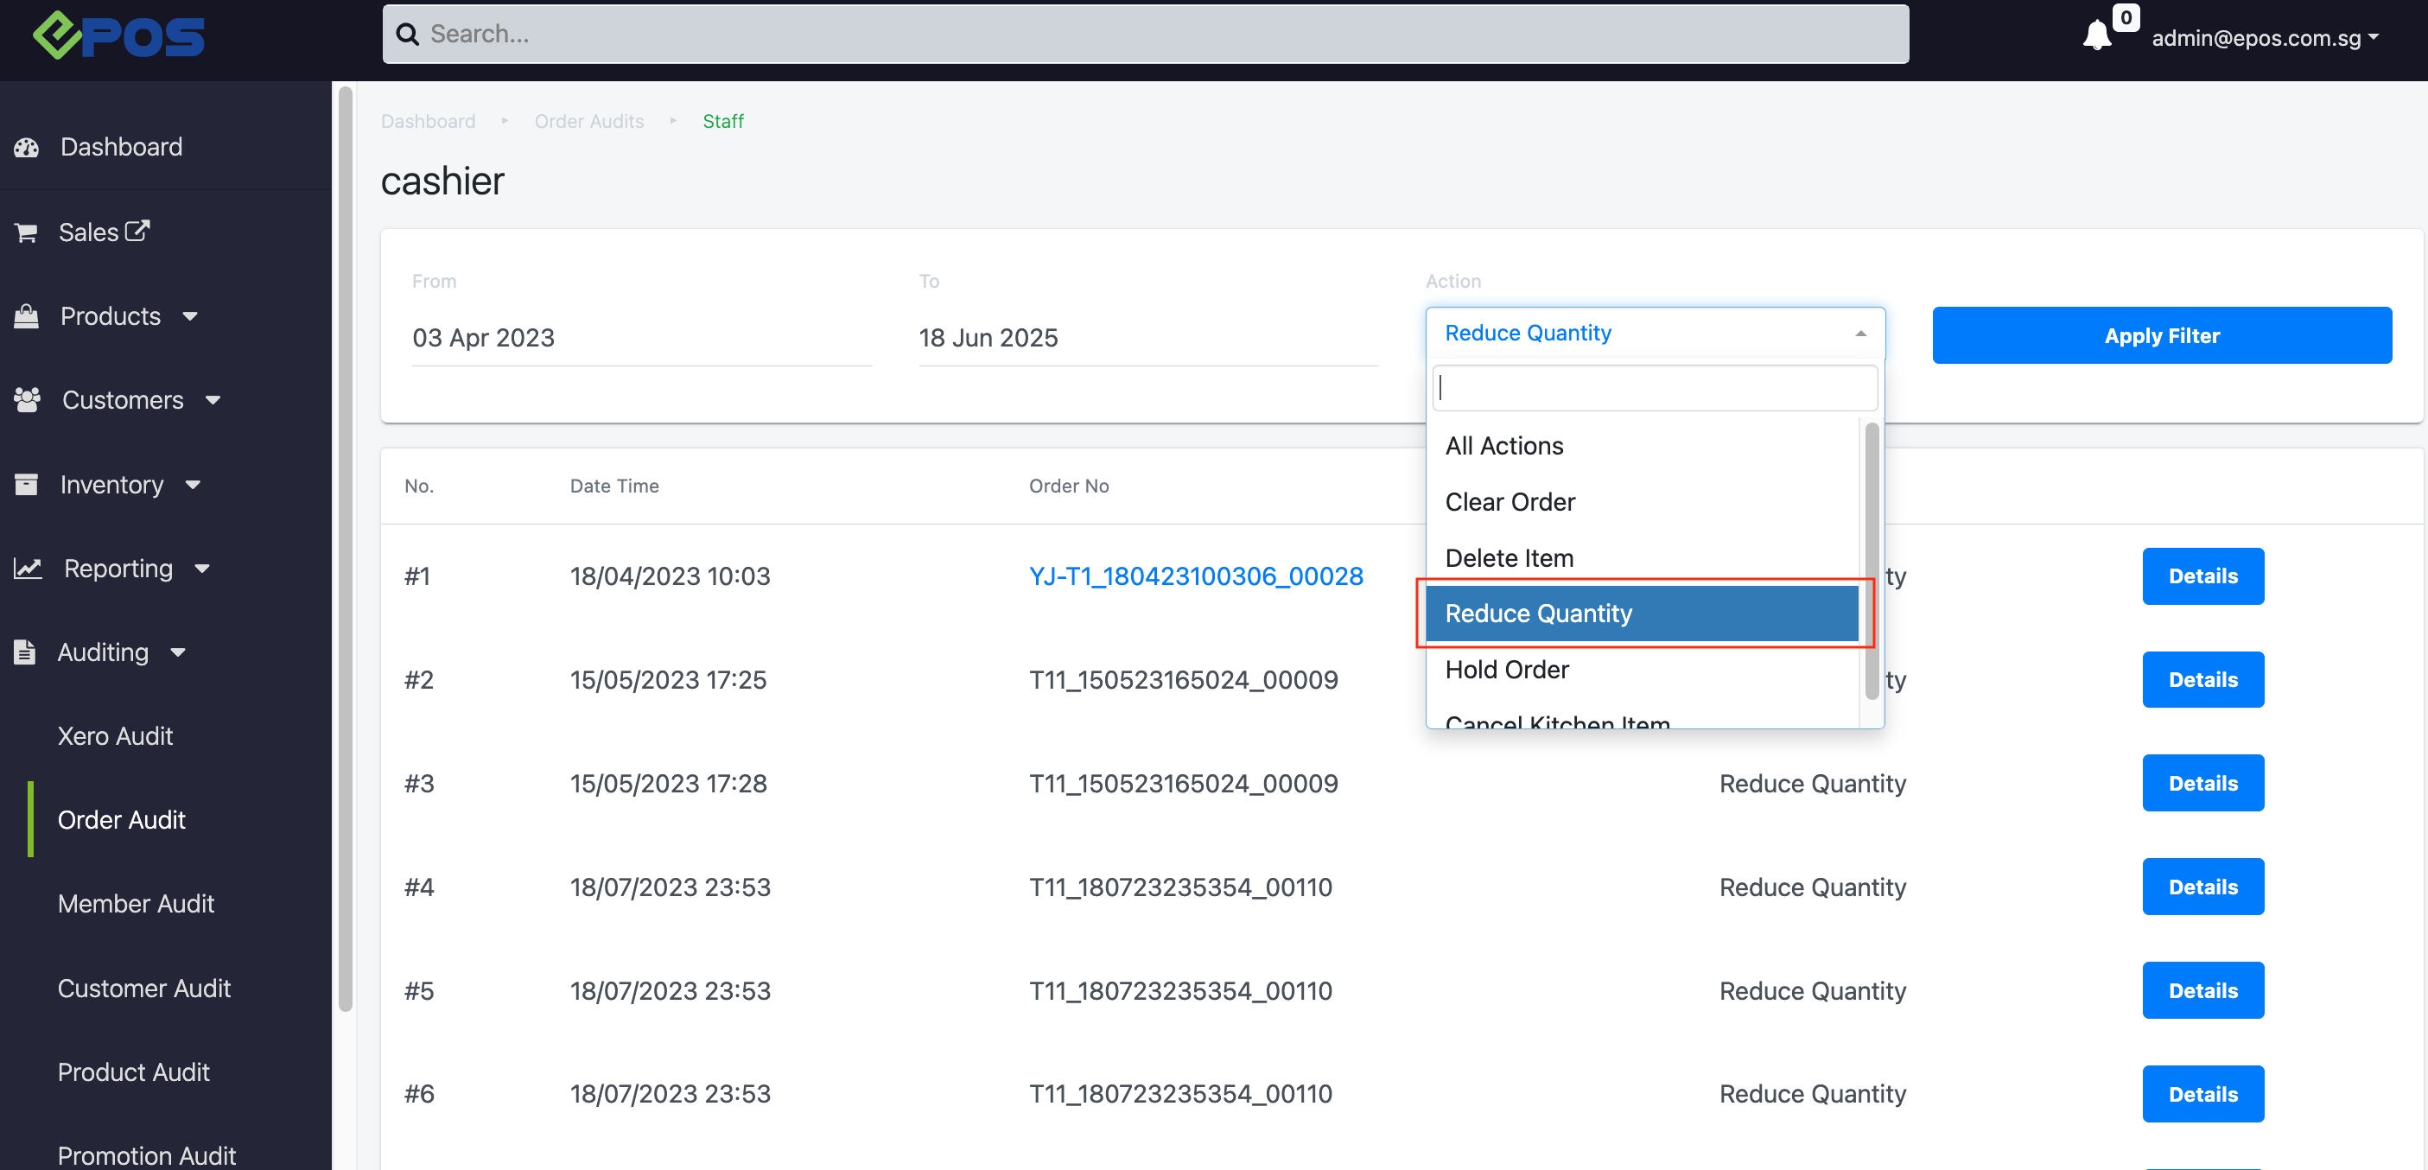Viewport: 2428px width, 1170px height.
Task: Click the Customers people icon
Action: pyautogui.click(x=28, y=400)
